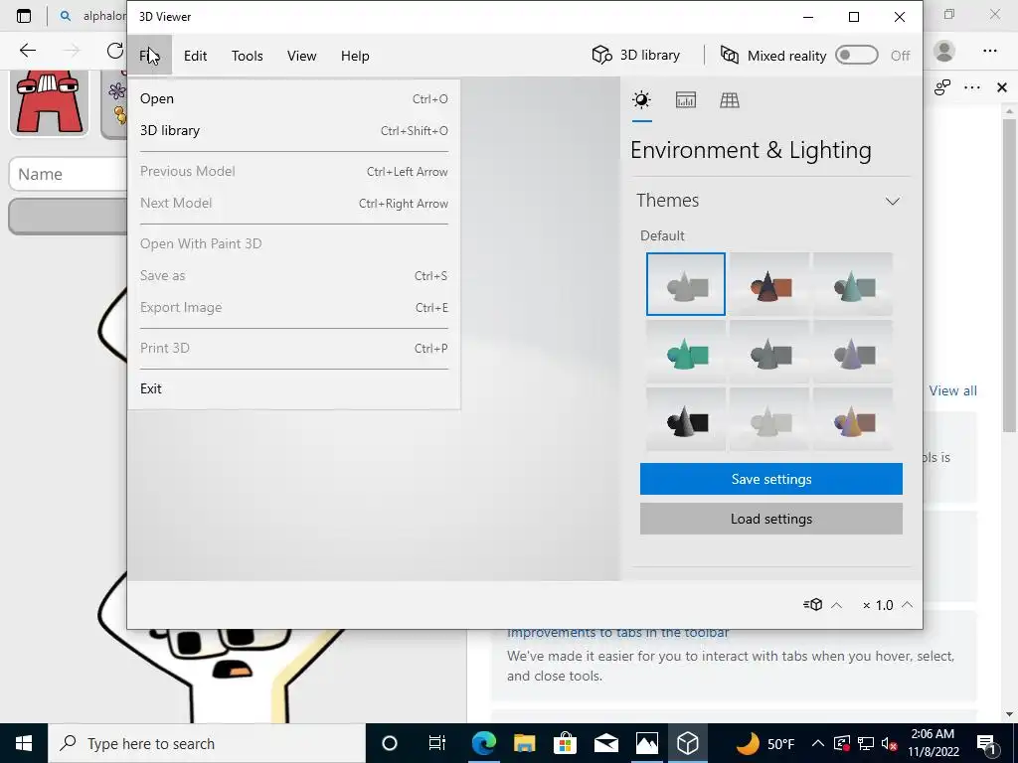Image resolution: width=1018 pixels, height=763 pixels.
Task: Click the red letter A character thumbnail
Action: coord(50,103)
